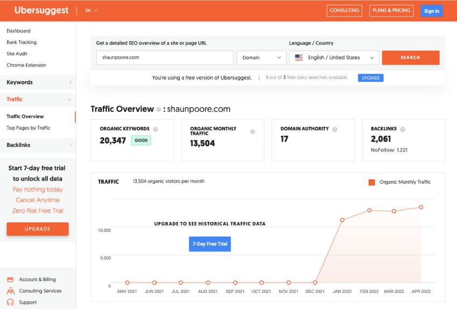Click the GOOD badge on keywords
The image size is (457, 309).
141,140
